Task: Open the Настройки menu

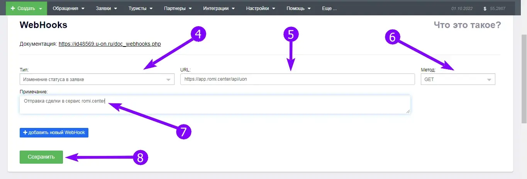Action: (x=261, y=8)
